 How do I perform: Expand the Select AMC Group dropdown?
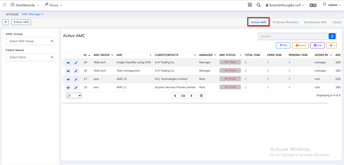tap(30, 41)
